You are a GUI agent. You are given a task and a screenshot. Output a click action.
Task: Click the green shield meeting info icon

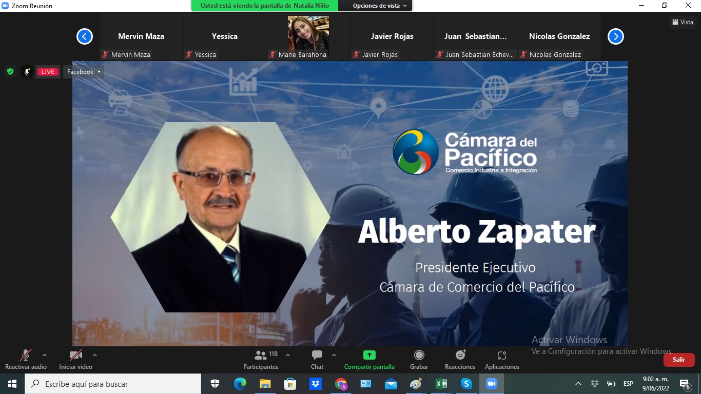(10, 72)
